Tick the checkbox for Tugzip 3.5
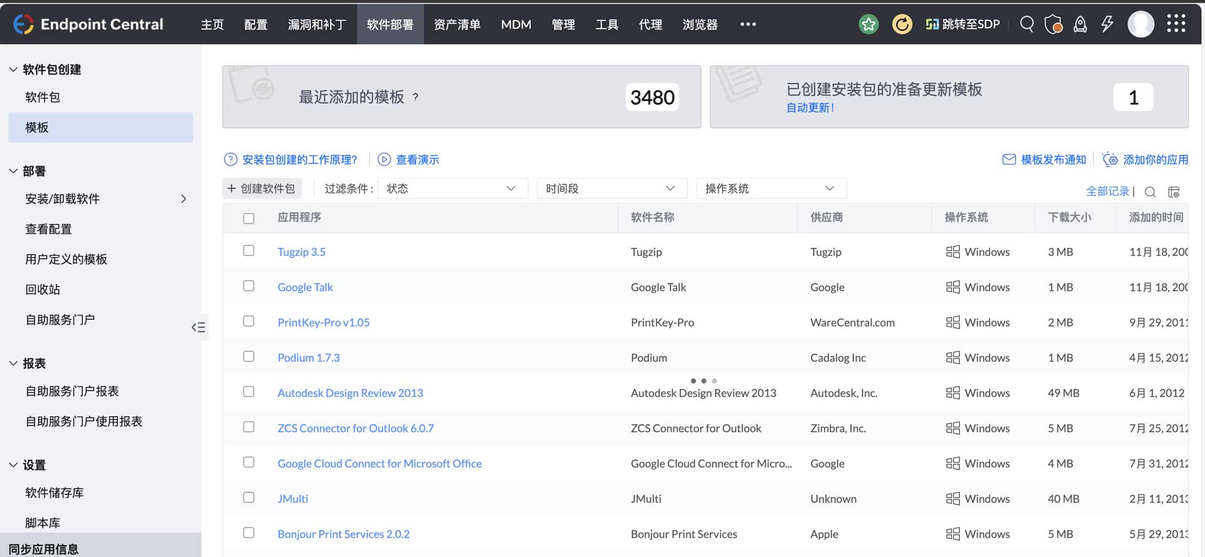This screenshot has height=557, width=1205. pyautogui.click(x=249, y=251)
